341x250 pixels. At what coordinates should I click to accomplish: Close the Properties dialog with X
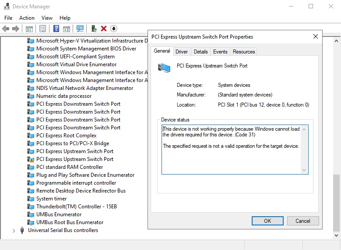(x=316, y=36)
